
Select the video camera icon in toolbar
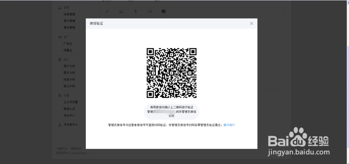150,12
